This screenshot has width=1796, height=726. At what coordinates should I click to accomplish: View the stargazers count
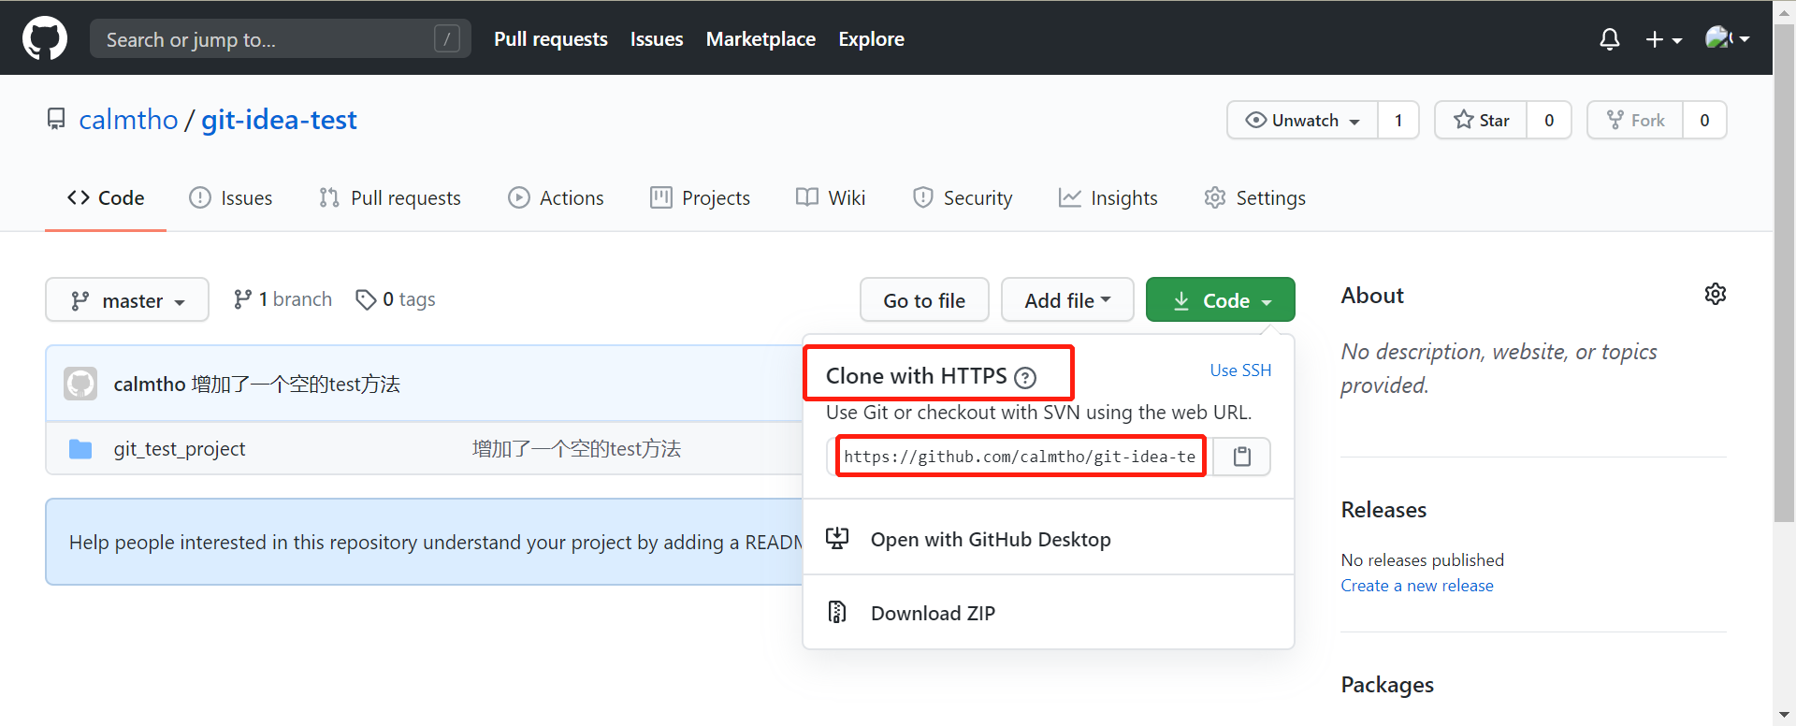point(1549,120)
